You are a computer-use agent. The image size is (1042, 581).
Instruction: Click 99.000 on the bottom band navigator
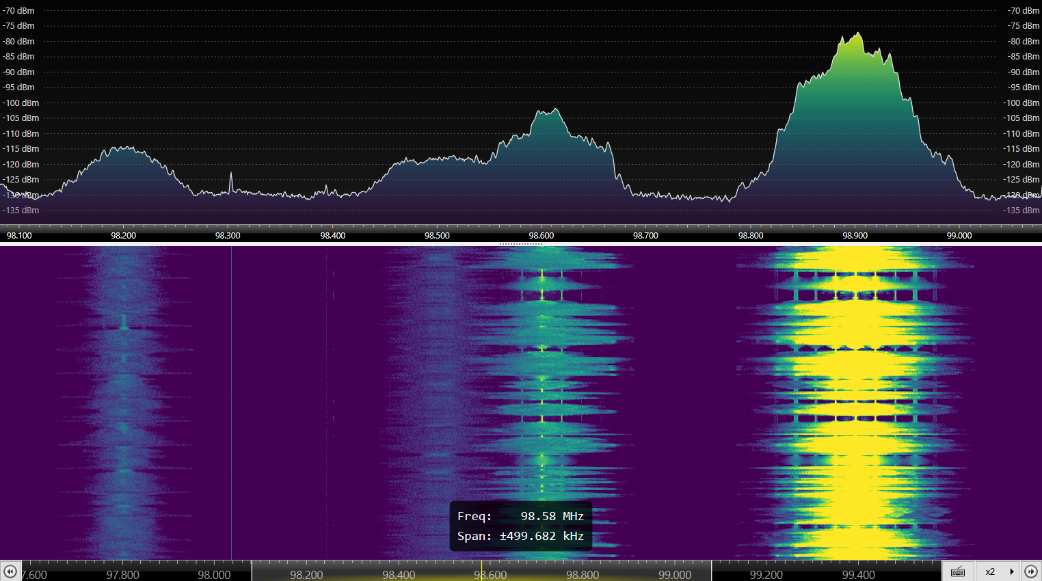[x=675, y=575]
